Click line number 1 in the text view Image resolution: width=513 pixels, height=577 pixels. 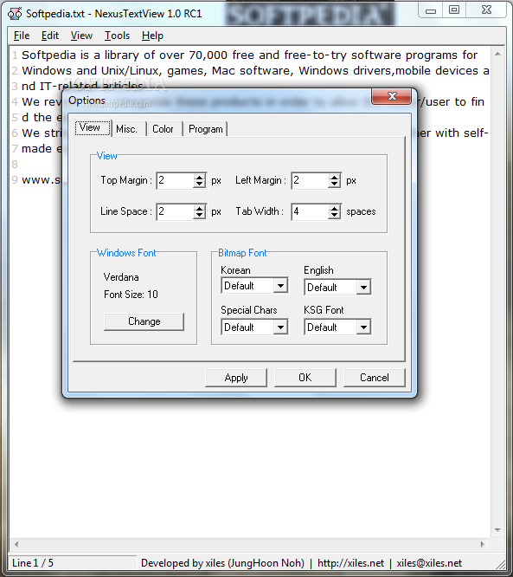15,55
